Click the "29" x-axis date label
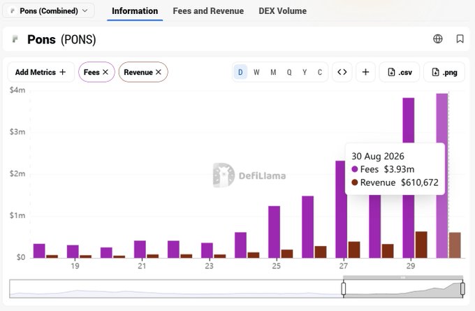Image resolution: width=475 pixels, height=311 pixels. (411, 266)
